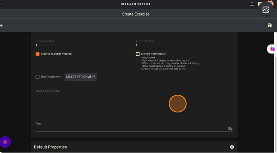Tick the Has Attachment checkbox
The image size is (277, 153).
(x=38, y=77)
